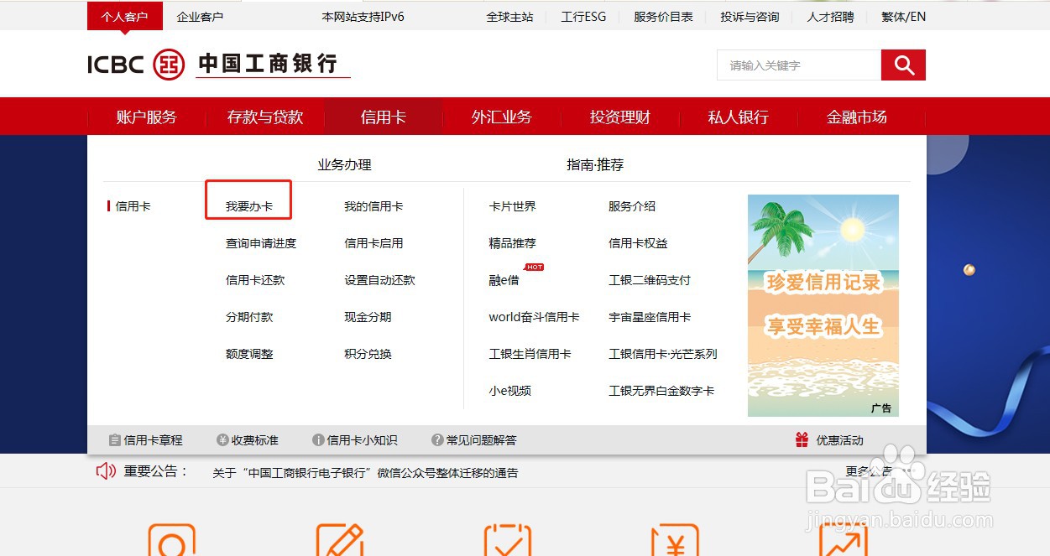Viewport: 1050px width, 556px height.
Task: Open the 私人银行 menu
Action: click(x=739, y=117)
